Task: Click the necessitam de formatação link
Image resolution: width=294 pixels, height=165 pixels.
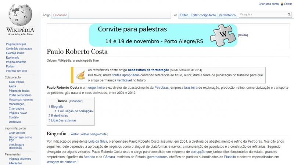Action: coord(148,70)
